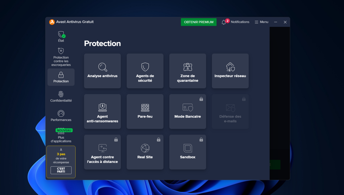Select the Confidentialité label
Image resolution: width=344 pixels, height=195 pixels.
pos(61,101)
